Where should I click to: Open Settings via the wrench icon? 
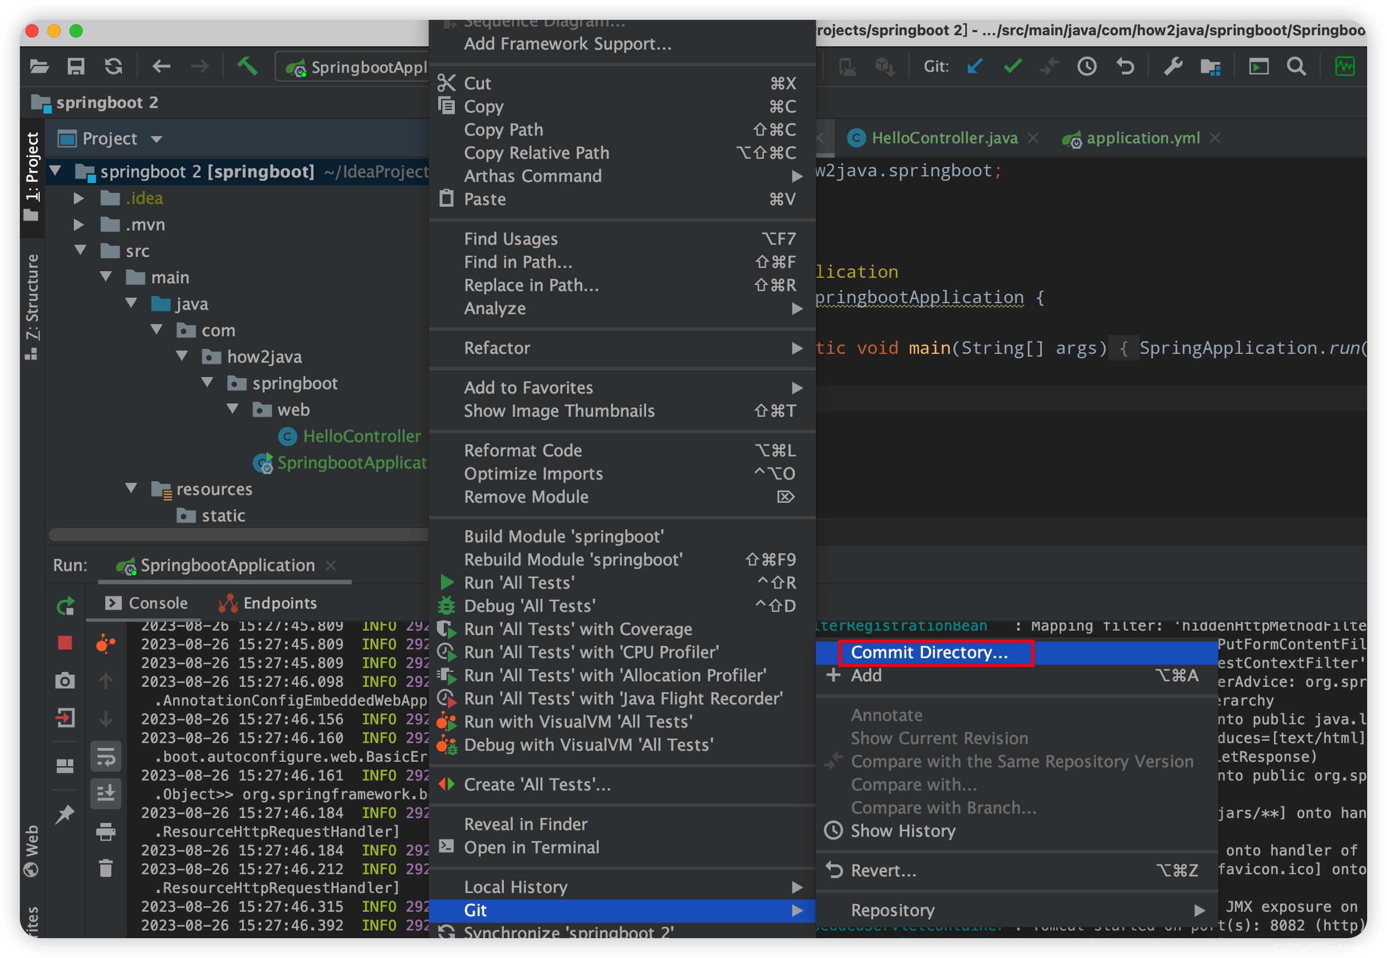click(1173, 66)
